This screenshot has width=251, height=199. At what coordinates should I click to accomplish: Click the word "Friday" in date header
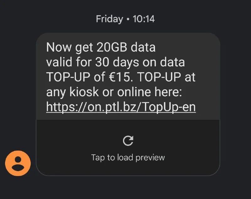tap(109, 19)
